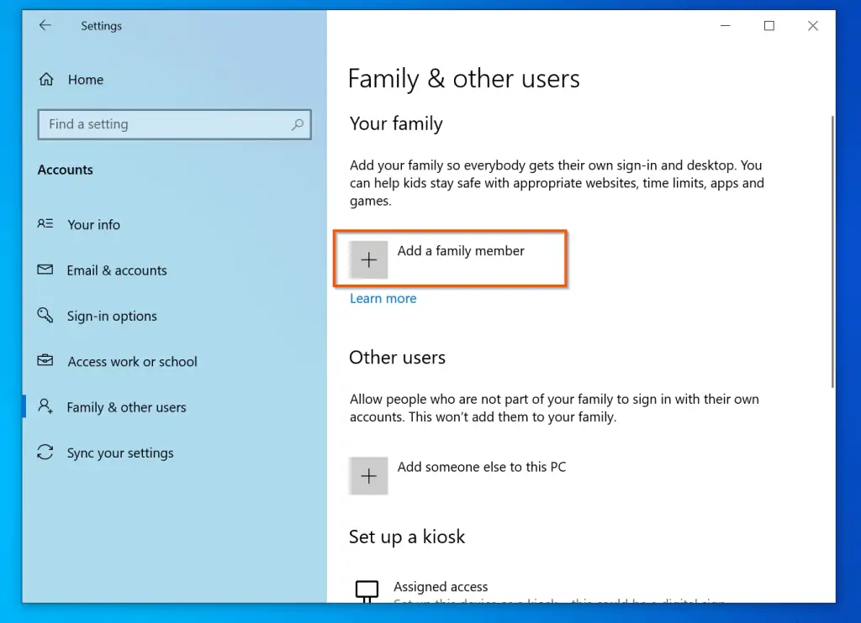The image size is (861, 623).
Task: Click the back arrow in the title bar
Action: (45, 26)
